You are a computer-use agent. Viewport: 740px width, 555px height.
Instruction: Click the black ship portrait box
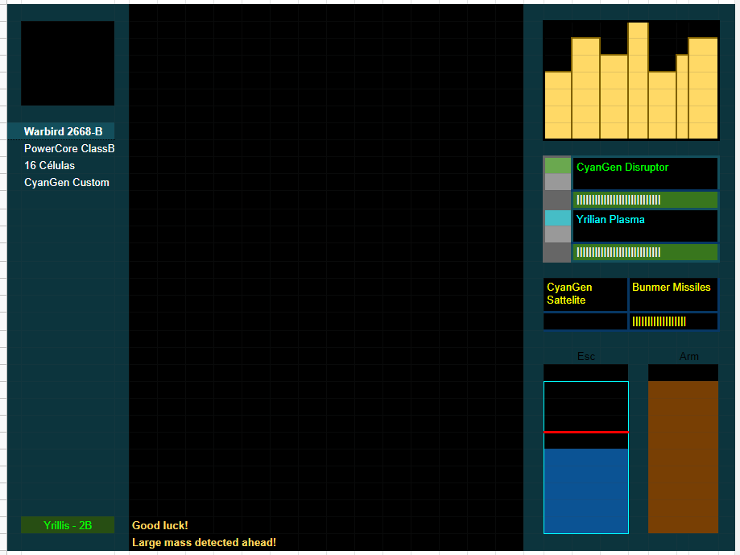68,63
